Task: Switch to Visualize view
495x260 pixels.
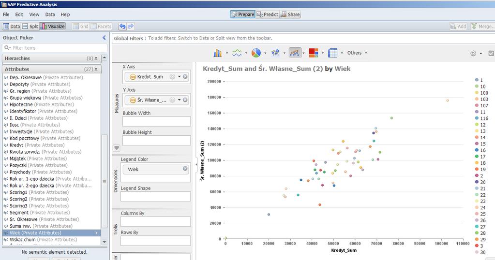Action: [x=53, y=27]
